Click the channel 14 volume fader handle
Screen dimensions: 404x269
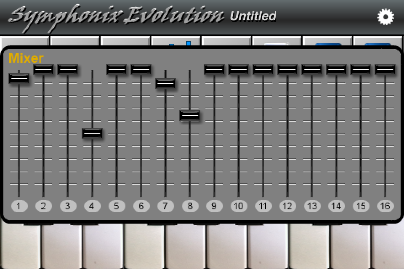click(336, 69)
